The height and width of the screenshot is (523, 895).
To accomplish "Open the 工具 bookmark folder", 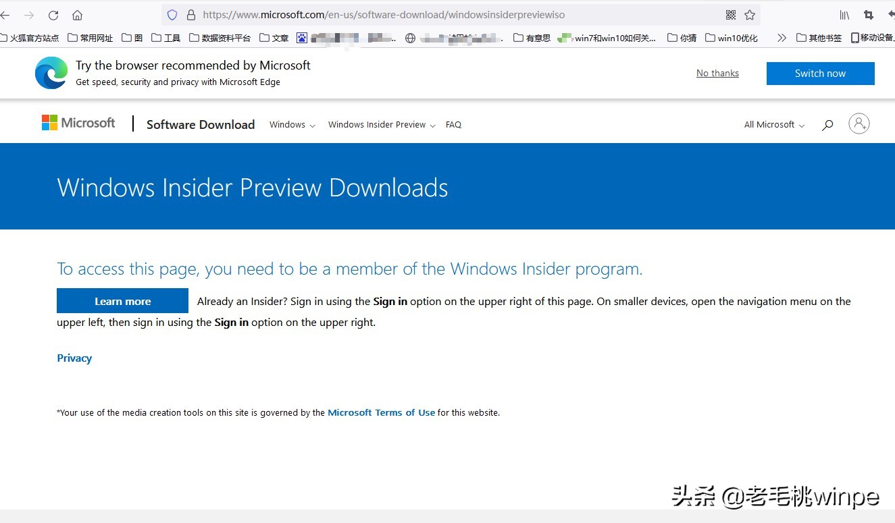I will point(166,38).
